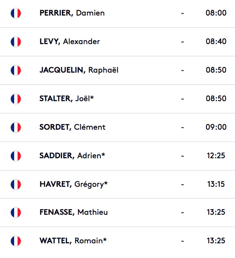Click the 08:00 tee time for PERRIER
The height and width of the screenshot is (258, 235).
(216, 13)
